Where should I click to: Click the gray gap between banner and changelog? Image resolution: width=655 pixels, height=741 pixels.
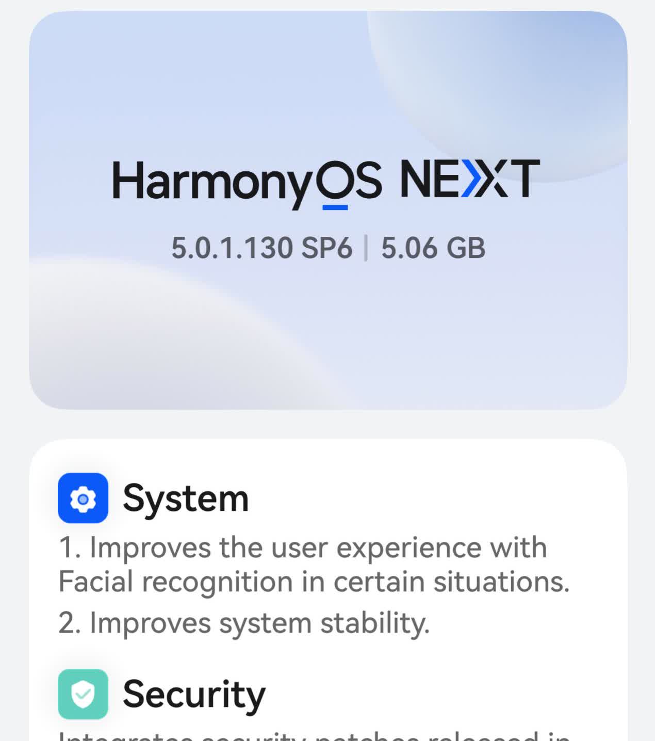(328, 424)
